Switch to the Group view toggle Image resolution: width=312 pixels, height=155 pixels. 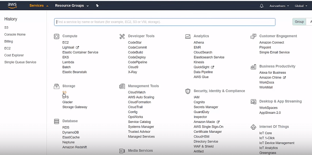tap(299, 22)
